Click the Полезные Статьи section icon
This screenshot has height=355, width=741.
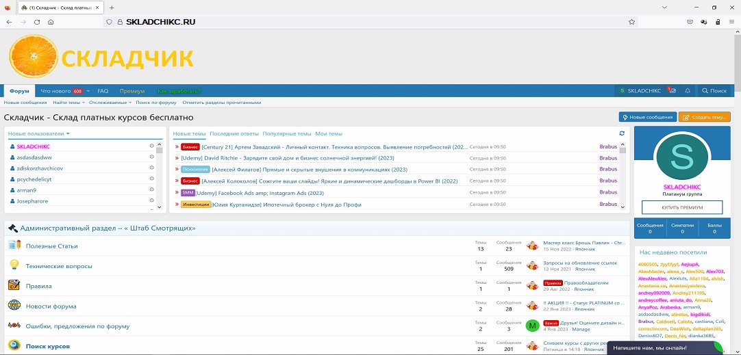click(x=14, y=246)
